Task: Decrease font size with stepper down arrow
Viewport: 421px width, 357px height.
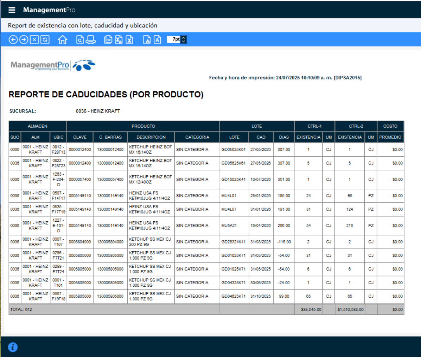Action: coord(183,41)
